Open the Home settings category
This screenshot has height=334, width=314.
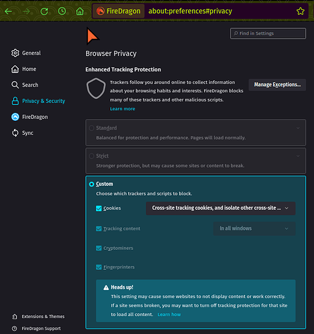(x=23, y=69)
